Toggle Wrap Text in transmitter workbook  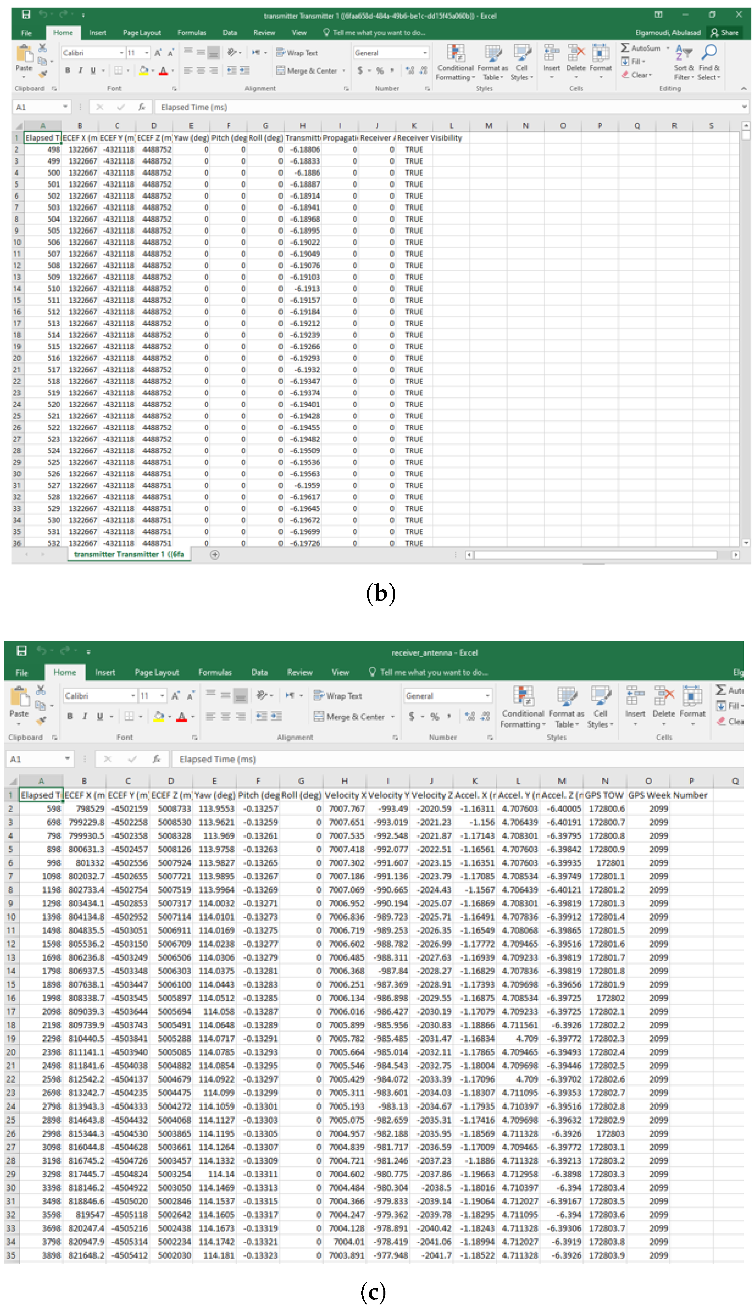pyautogui.click(x=296, y=52)
